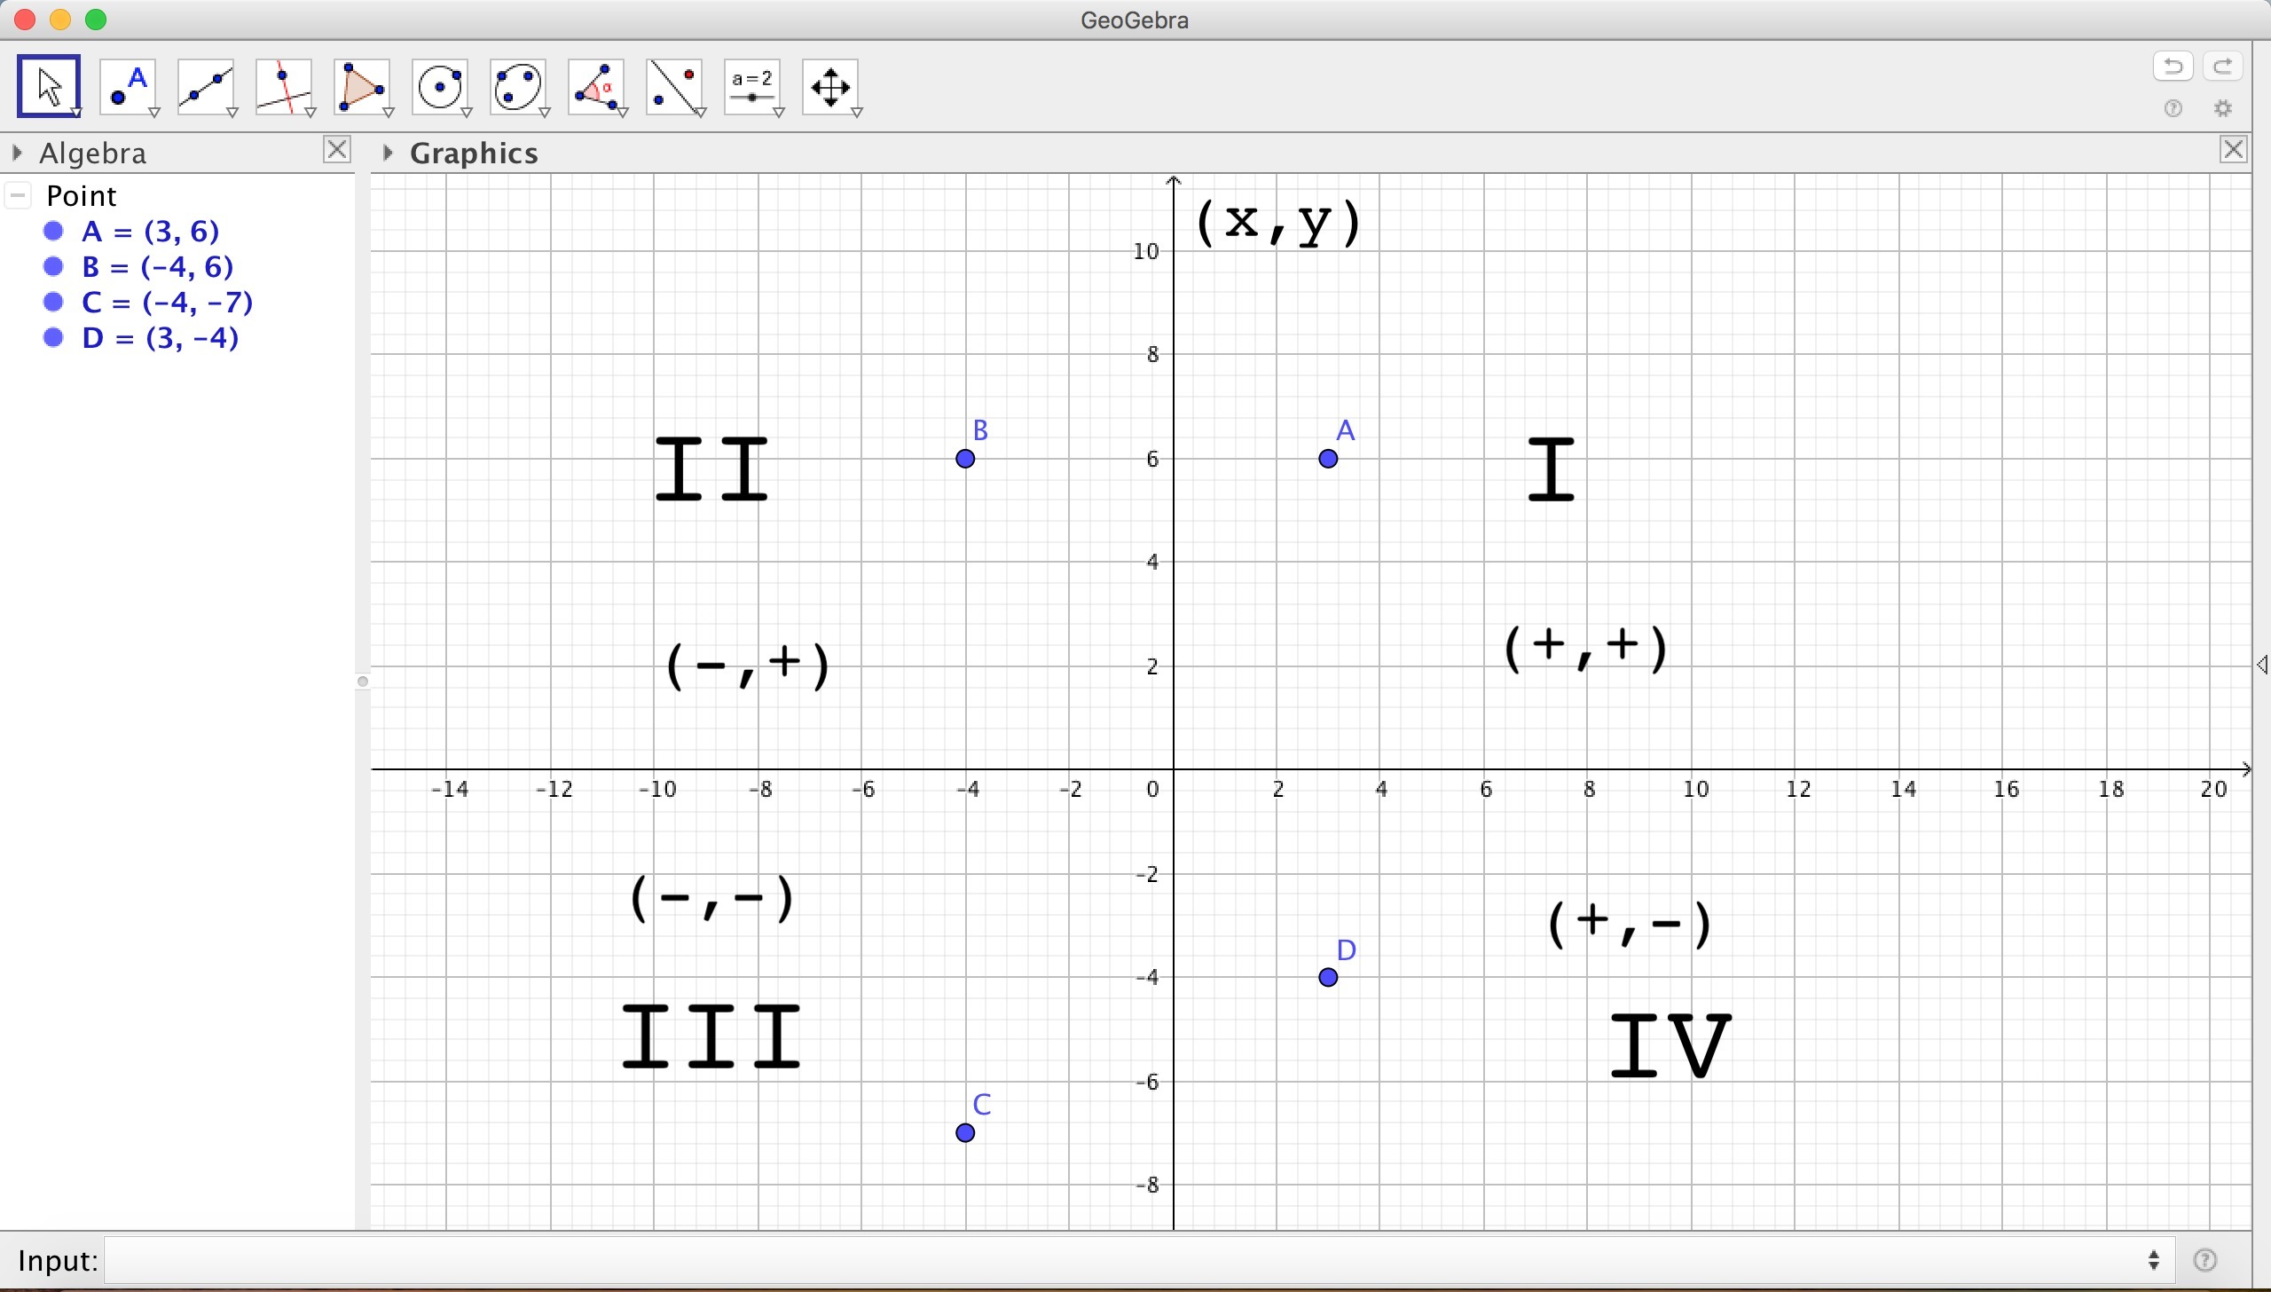2271x1292 pixels.
Task: Pick the Reflect about Line tool
Action: [x=675, y=87]
